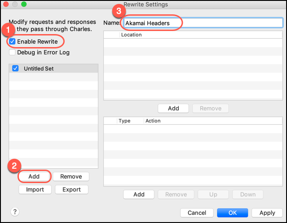Select the Untitled Set list row
This screenshot has height=223, width=287.
click(54, 69)
